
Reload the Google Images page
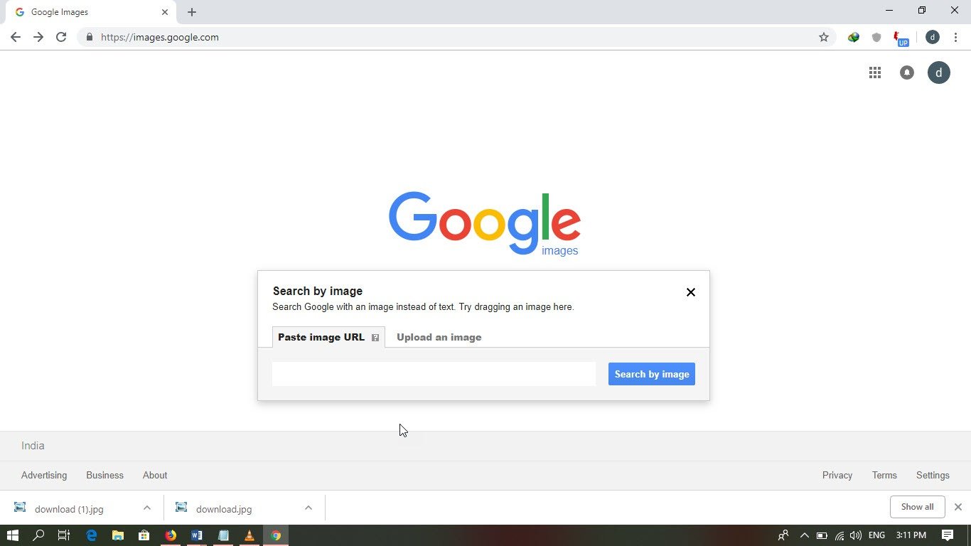(x=61, y=37)
